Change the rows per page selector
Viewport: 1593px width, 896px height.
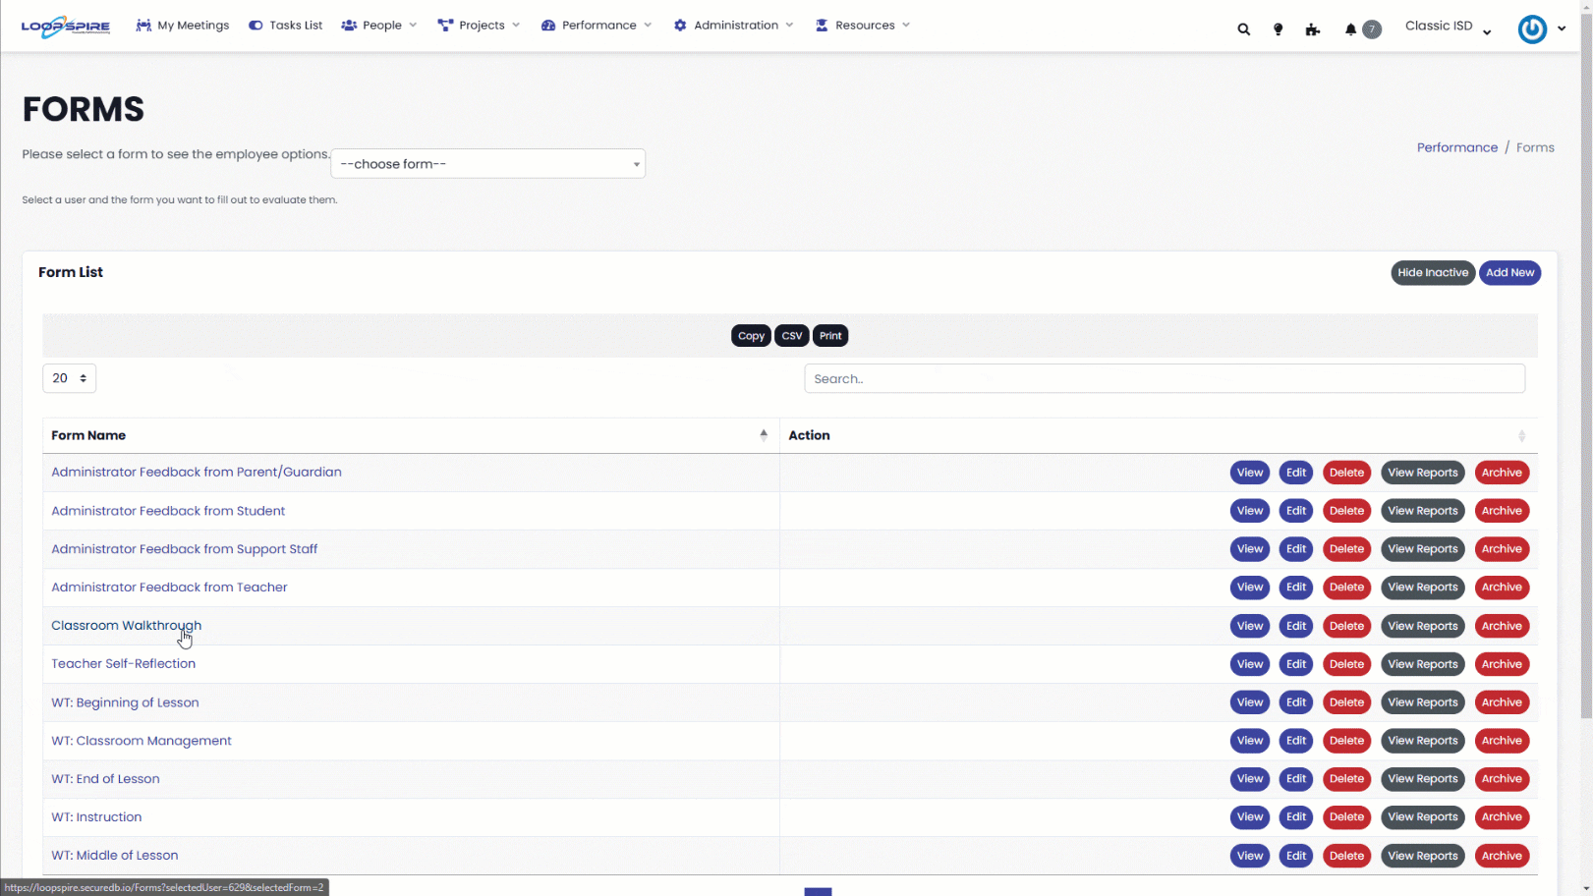[69, 378]
